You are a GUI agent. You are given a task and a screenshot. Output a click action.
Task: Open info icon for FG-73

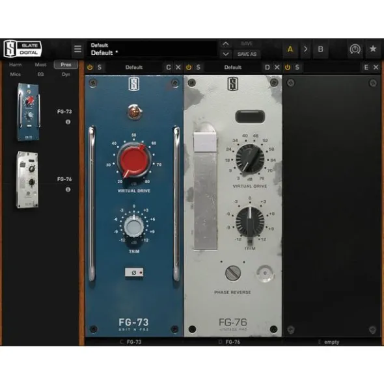click(x=68, y=122)
